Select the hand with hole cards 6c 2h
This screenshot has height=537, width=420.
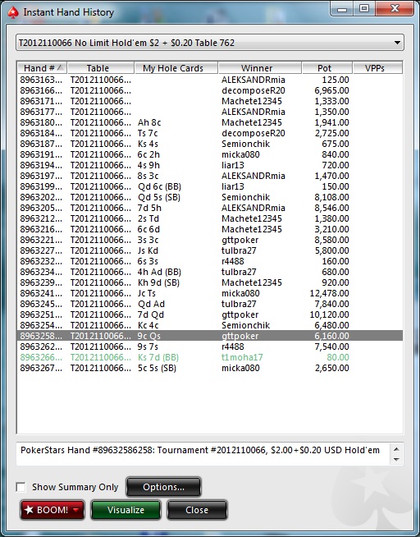tap(210, 154)
